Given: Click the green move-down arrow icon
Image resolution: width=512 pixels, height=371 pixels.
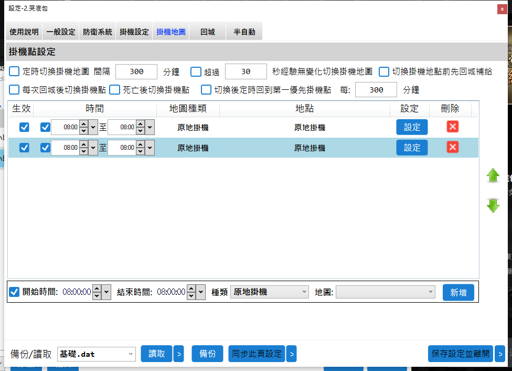Looking at the screenshot, I should point(493,205).
